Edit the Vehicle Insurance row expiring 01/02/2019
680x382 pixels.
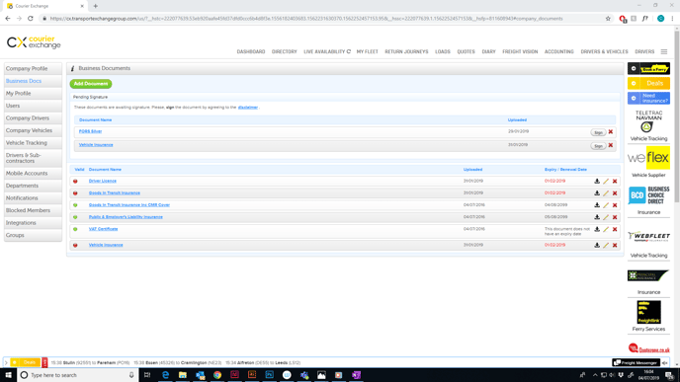point(606,245)
